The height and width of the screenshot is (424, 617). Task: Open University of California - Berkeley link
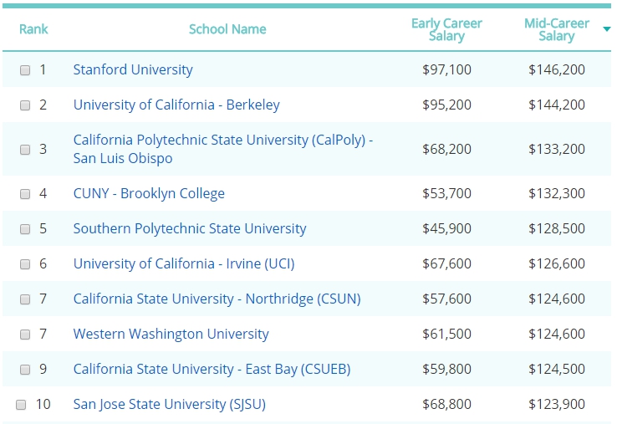176,105
